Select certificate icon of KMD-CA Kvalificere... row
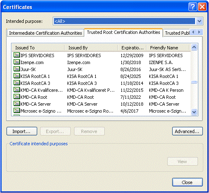209x193 pixels. [17, 90]
